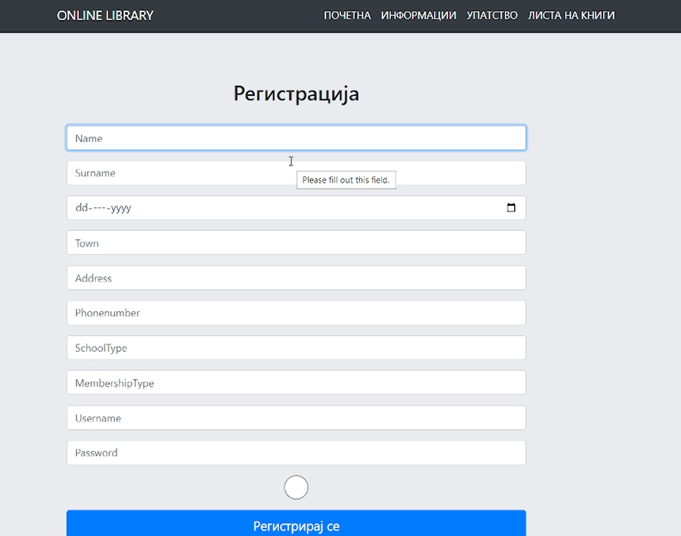Click into the Password field
The width and height of the screenshot is (681, 536).
pos(296,453)
